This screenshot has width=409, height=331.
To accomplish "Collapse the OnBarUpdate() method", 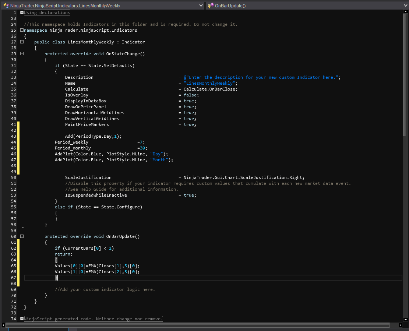I will (22, 236).
